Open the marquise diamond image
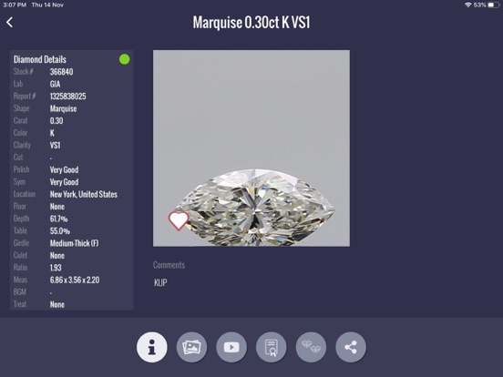This screenshot has height=377, width=503. pos(251,148)
